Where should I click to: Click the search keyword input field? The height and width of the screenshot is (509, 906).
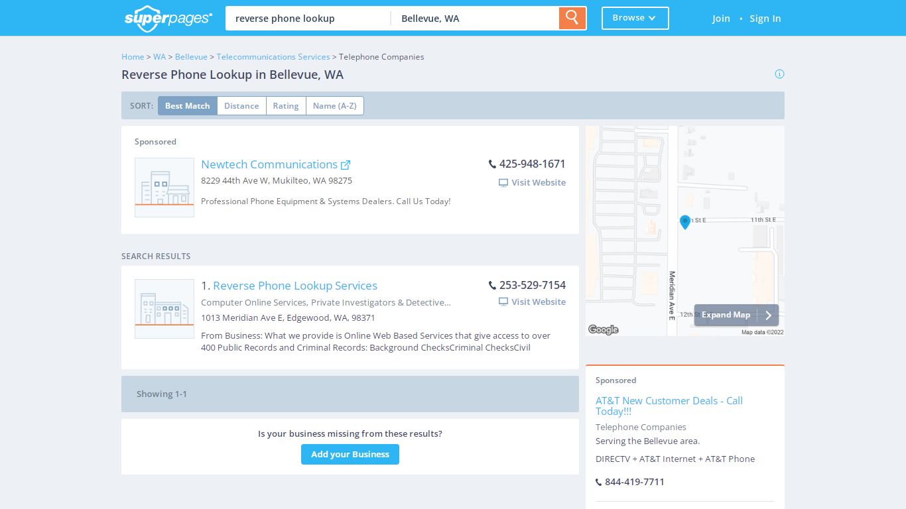(x=308, y=19)
